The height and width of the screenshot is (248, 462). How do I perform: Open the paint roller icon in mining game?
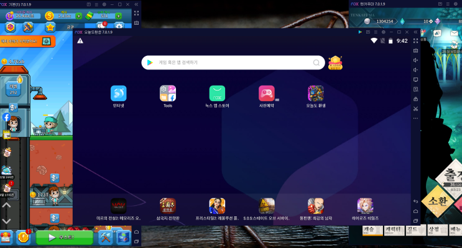pyautogui.click(x=28, y=27)
